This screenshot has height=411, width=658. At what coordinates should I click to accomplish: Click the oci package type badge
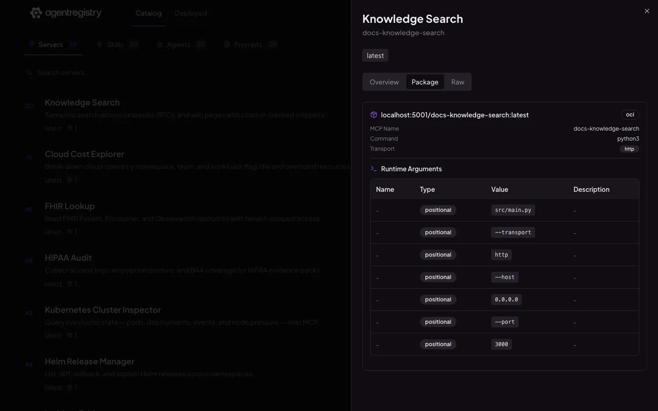point(630,115)
